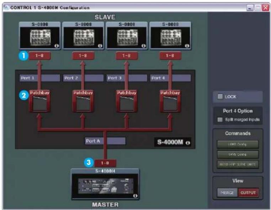Select the 1-8 channel block above Port 3
Screen dimensions: 271x210
pos(127,56)
